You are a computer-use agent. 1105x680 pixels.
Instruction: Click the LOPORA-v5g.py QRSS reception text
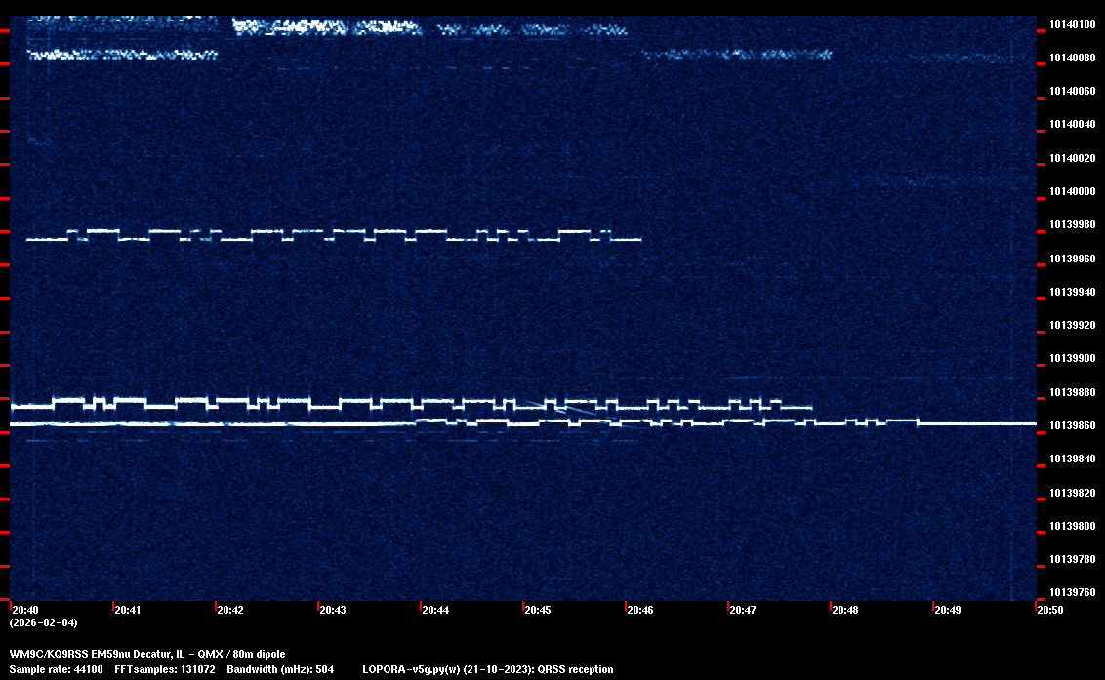pos(488,669)
